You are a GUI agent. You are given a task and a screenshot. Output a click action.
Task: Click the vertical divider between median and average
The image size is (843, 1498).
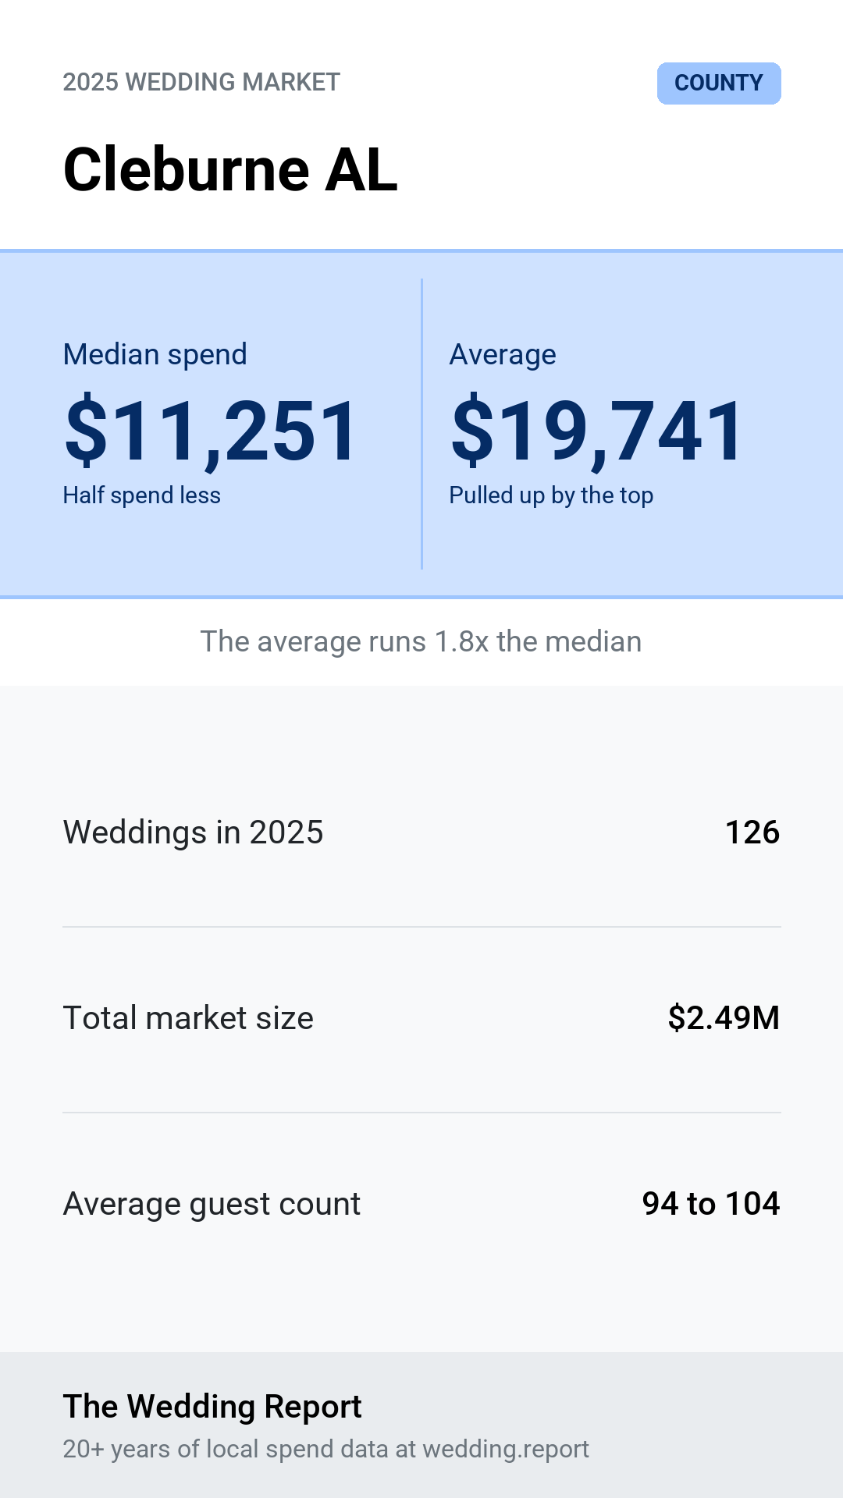[421, 424]
